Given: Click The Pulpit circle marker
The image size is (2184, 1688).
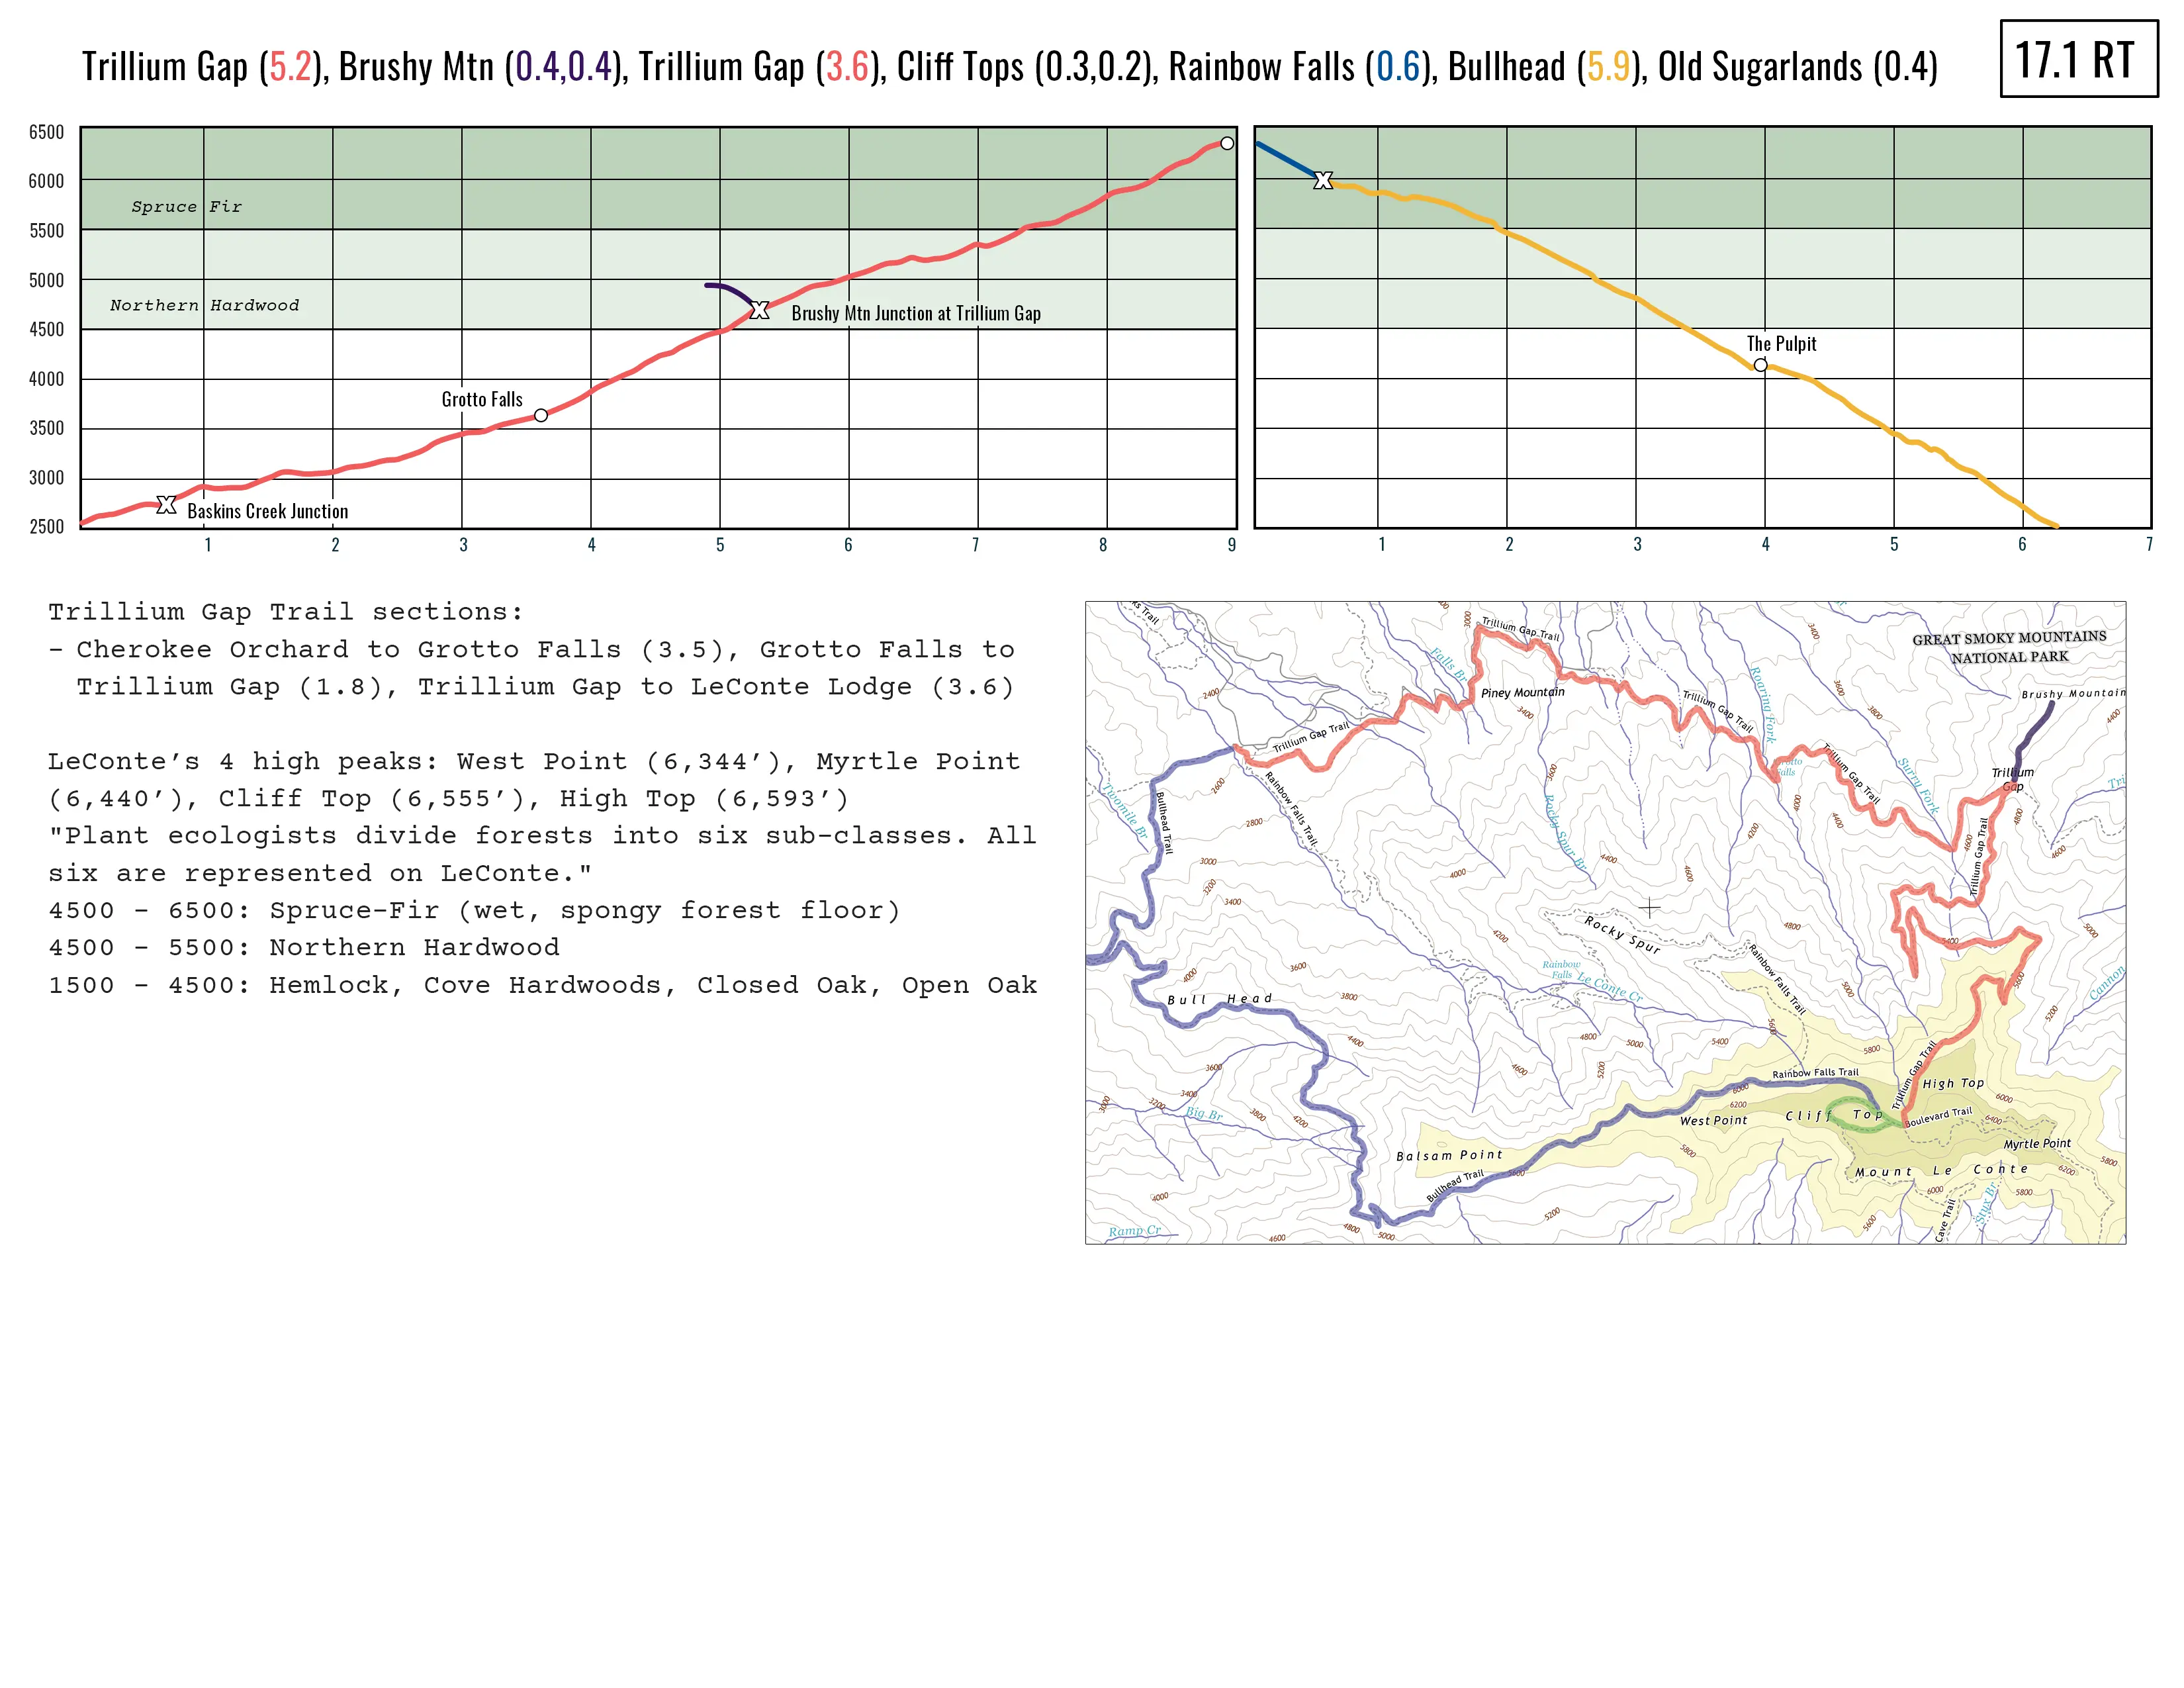Looking at the screenshot, I should [1760, 365].
